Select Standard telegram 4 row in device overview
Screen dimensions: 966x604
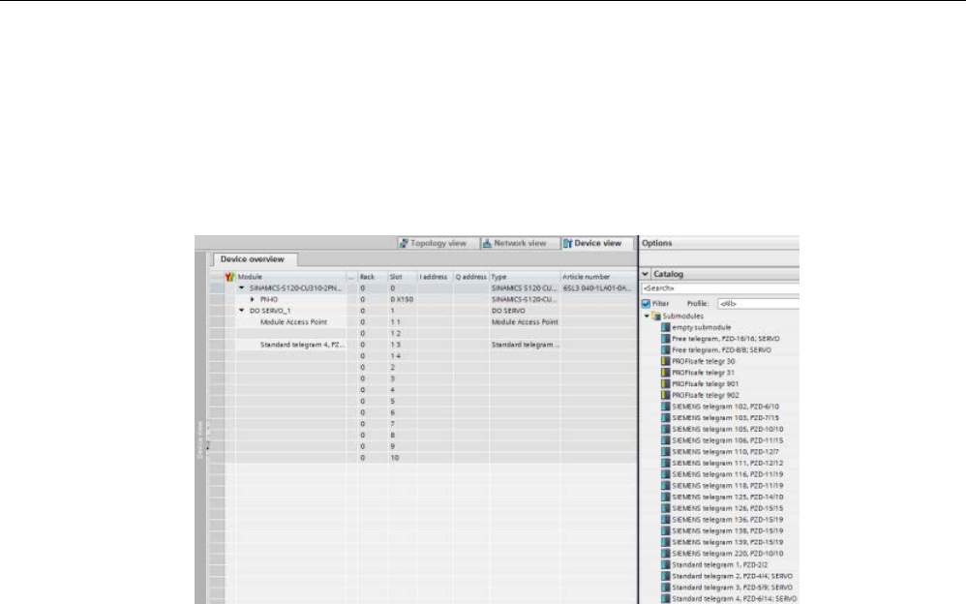[x=303, y=345]
